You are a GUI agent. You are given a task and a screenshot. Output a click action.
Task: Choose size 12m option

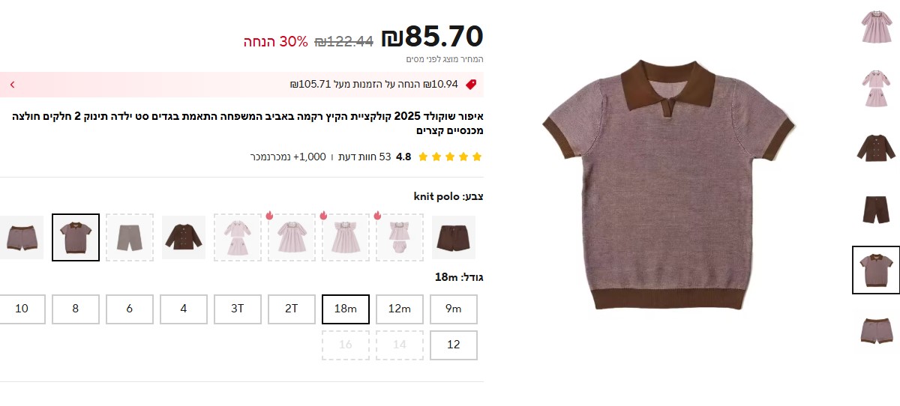coord(399,309)
